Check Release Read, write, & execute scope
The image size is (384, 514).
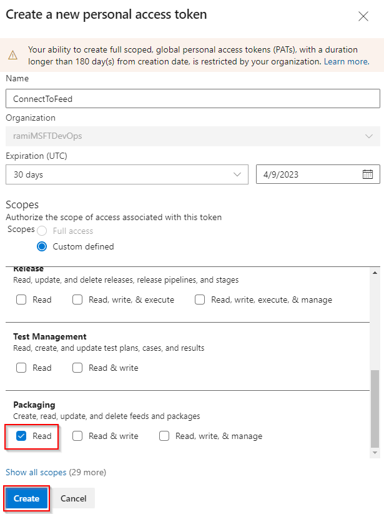pos(77,300)
